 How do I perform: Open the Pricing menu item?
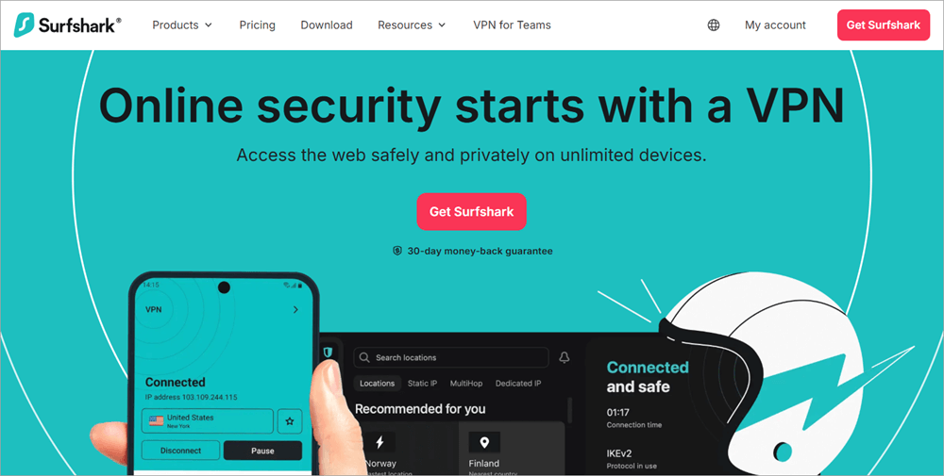[x=257, y=25]
